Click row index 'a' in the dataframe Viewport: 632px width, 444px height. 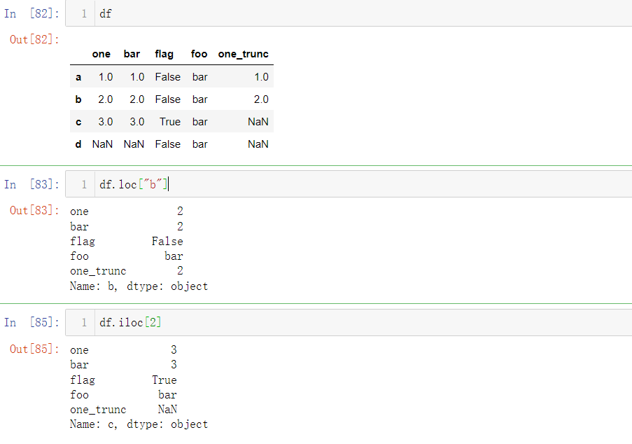coord(78,76)
